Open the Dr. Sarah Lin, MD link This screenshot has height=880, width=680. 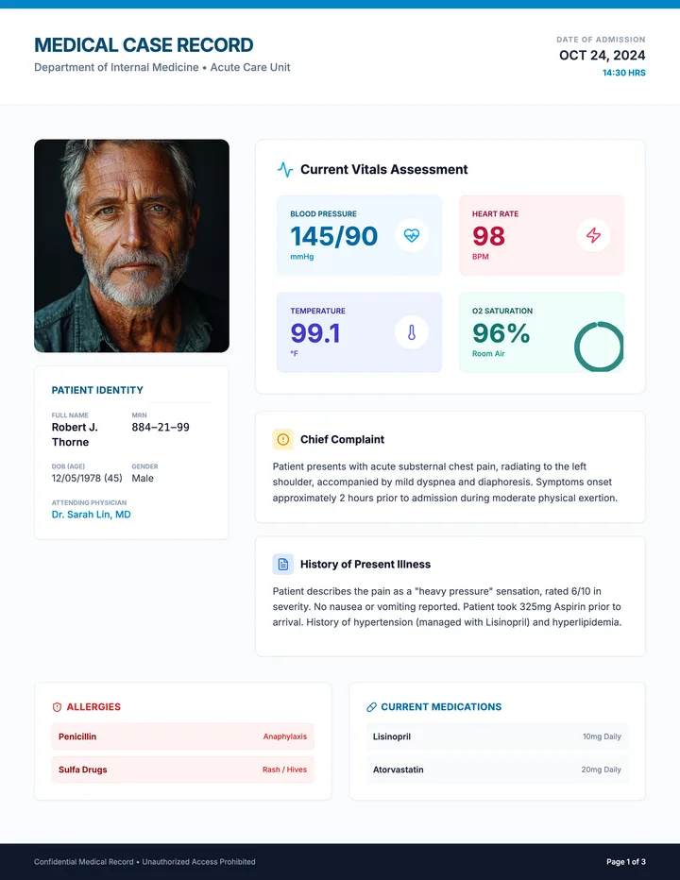(x=91, y=514)
